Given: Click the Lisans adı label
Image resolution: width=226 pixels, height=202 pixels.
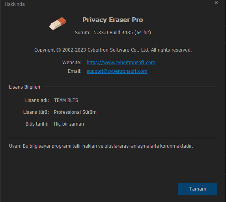Looking at the screenshot, I should pyautogui.click(x=37, y=100).
